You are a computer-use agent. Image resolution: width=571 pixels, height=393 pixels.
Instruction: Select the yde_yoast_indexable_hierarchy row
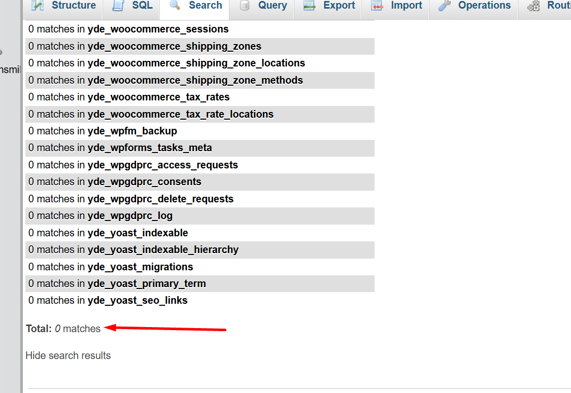[200, 249]
